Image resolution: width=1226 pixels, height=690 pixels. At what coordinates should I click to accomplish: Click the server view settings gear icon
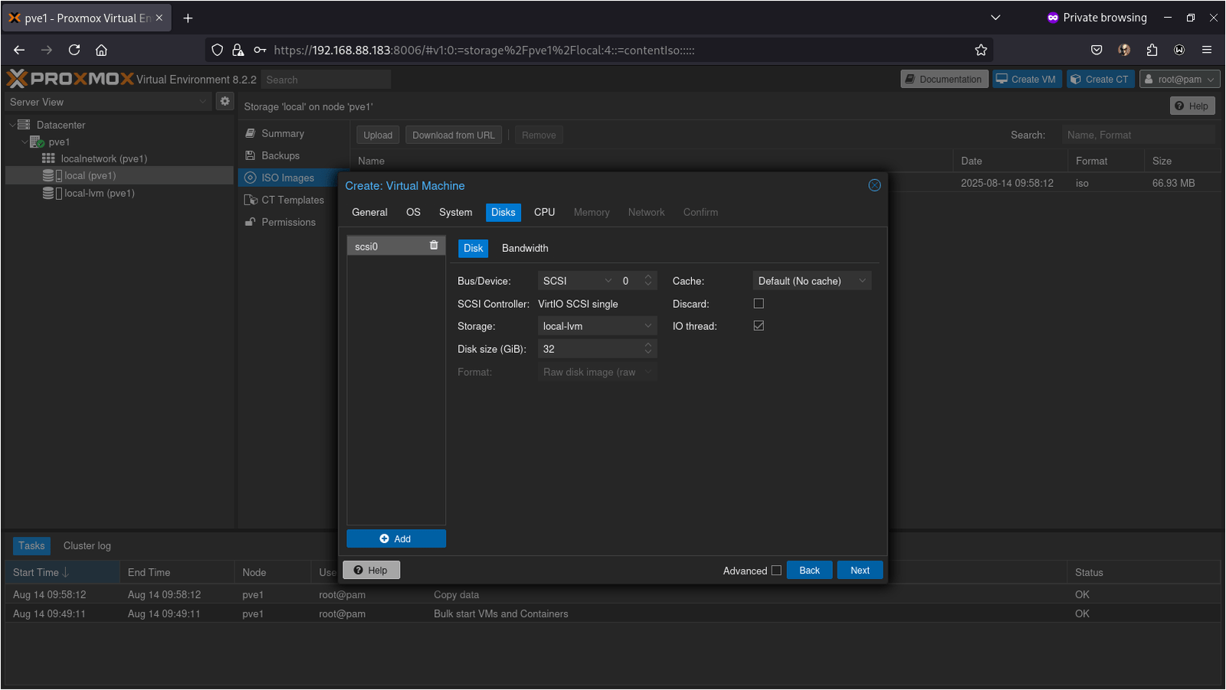[225, 101]
